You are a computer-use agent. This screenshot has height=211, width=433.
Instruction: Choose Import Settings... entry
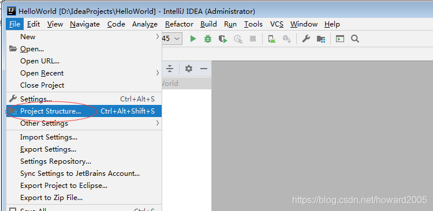click(x=84, y=137)
